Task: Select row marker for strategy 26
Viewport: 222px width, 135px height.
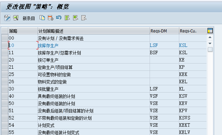Action: point(5,82)
